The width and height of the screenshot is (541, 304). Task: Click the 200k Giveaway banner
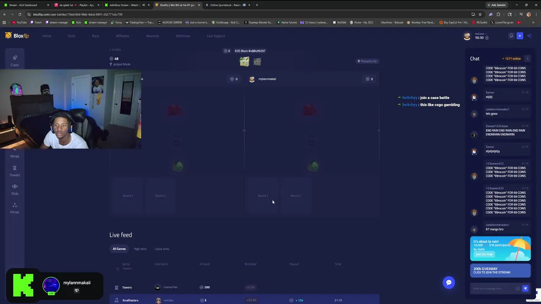pyautogui.click(x=500, y=271)
